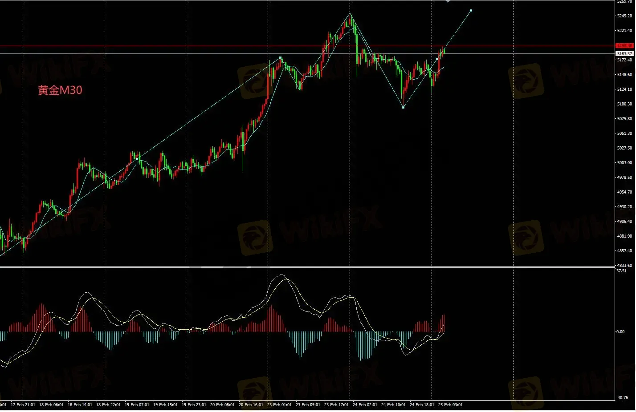Click the 37.51 indicator scale value
This screenshot has width=636, height=412.
(621, 271)
